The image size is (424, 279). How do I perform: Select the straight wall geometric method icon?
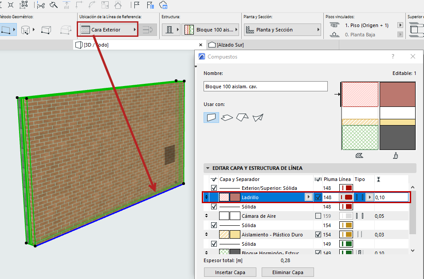(6, 29)
